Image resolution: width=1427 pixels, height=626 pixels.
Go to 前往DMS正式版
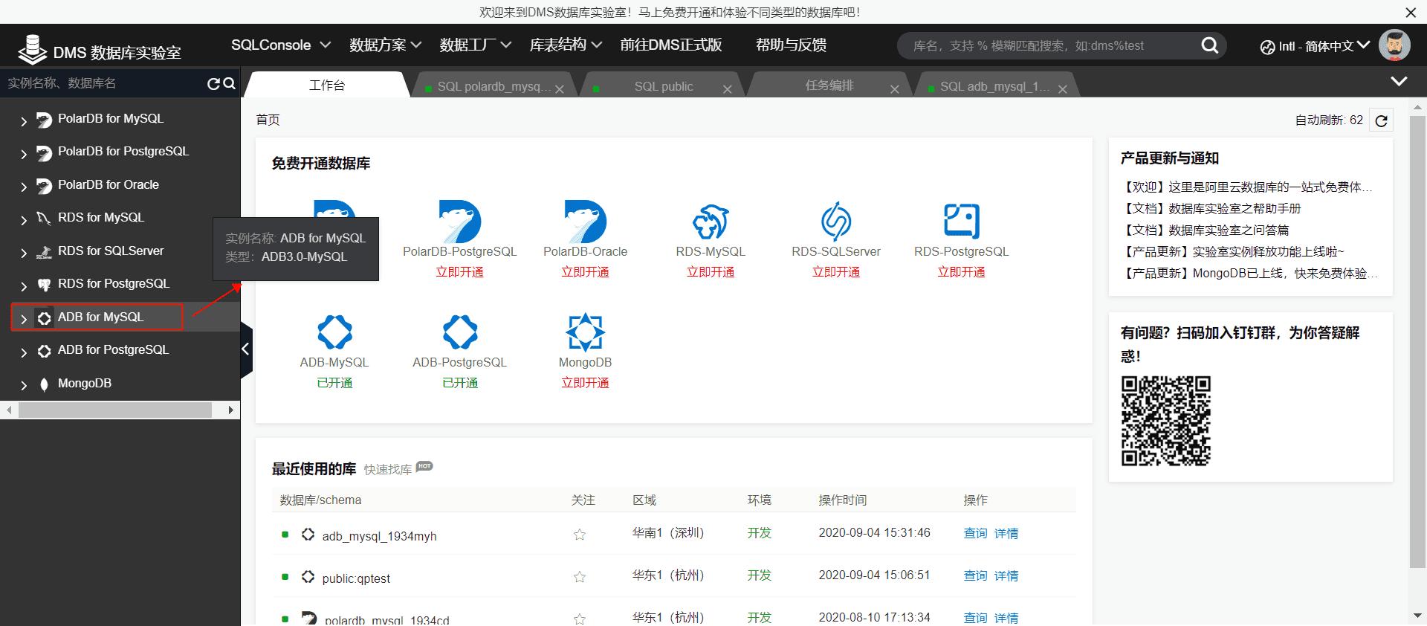click(671, 45)
